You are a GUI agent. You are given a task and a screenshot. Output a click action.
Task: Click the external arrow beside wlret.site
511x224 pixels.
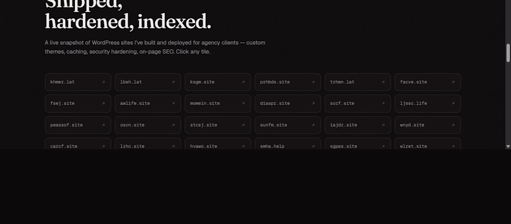click(x=453, y=146)
